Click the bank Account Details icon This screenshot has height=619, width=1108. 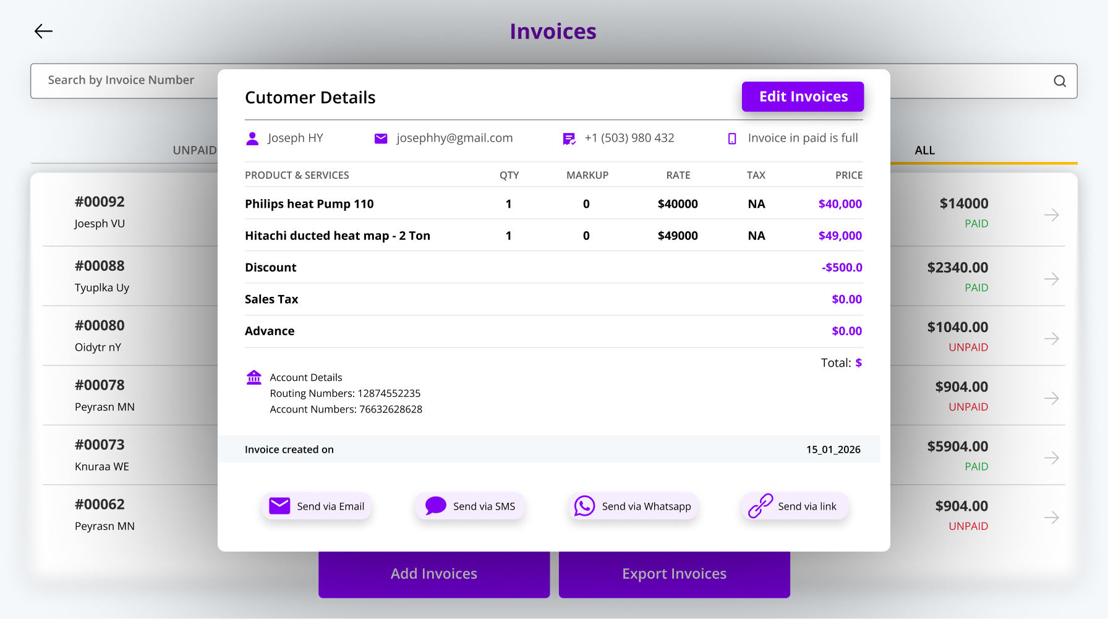[254, 377]
